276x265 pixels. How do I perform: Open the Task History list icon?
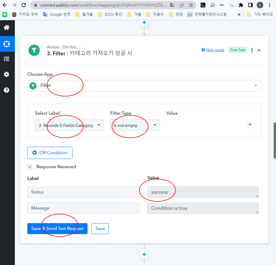pos(6,59)
